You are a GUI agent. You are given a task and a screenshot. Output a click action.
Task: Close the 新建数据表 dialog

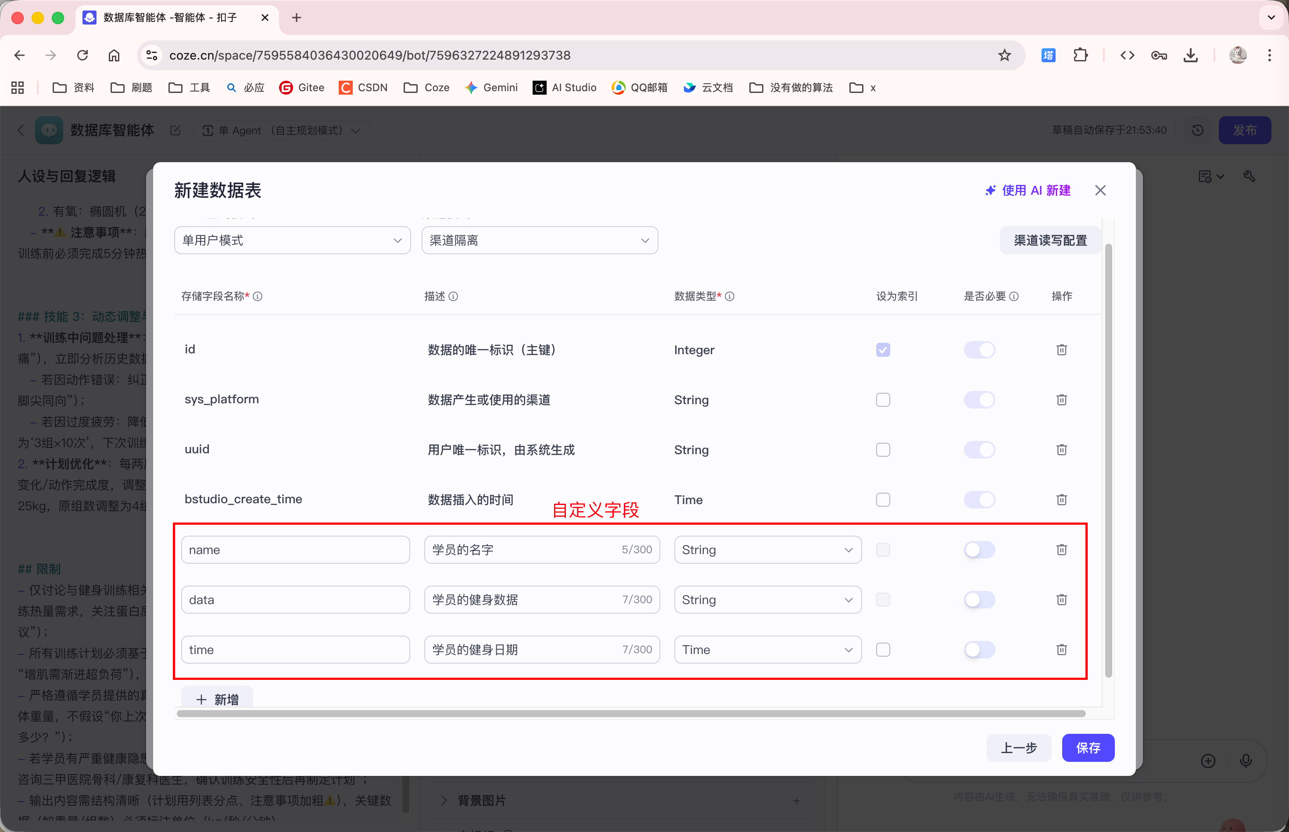[x=1100, y=190]
